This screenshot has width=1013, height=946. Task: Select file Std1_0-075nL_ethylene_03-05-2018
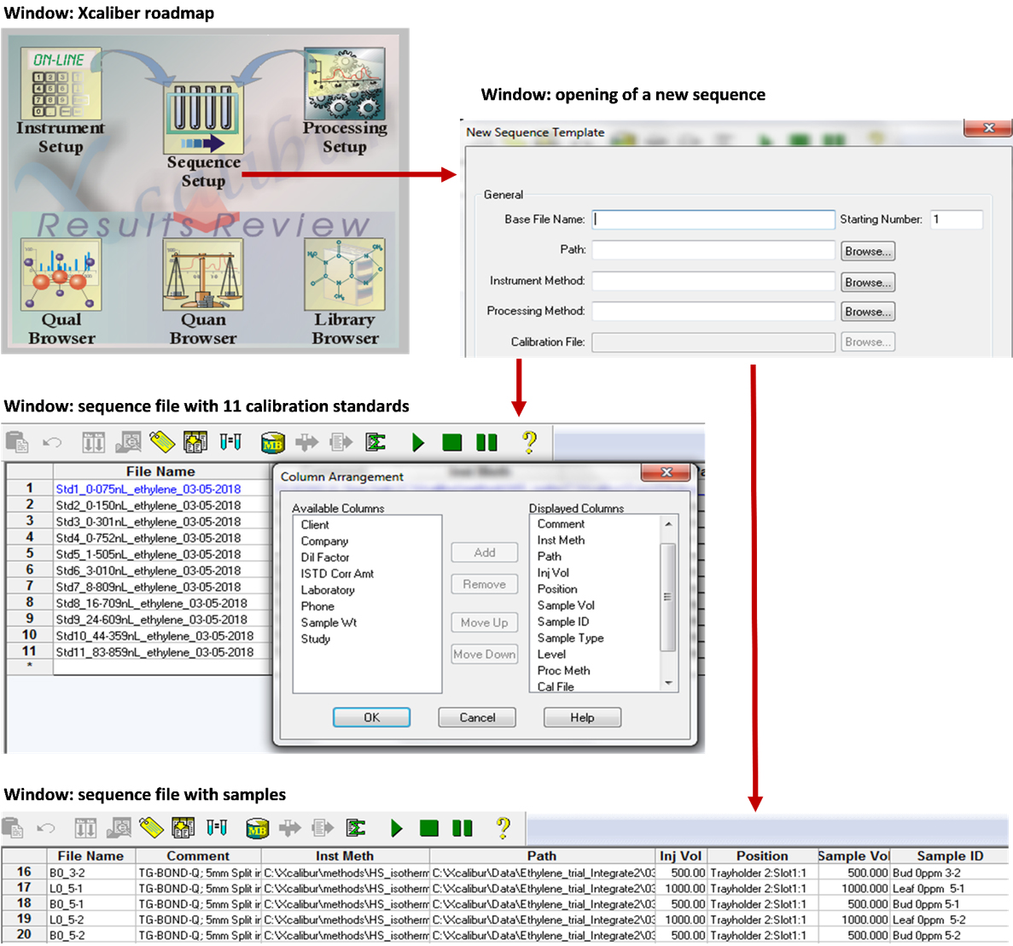coord(148,489)
